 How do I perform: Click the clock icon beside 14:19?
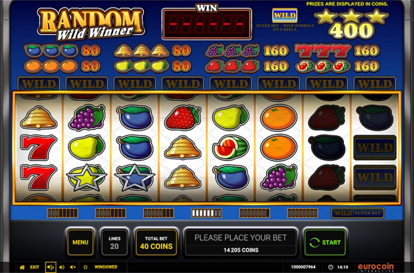click(330, 267)
